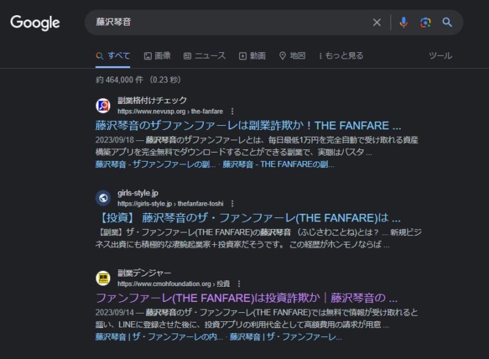Viewport: 489px width, 359px height.
Task: Click the girls-style.jp › thefanfare-toshi URL
Action: (x=171, y=204)
